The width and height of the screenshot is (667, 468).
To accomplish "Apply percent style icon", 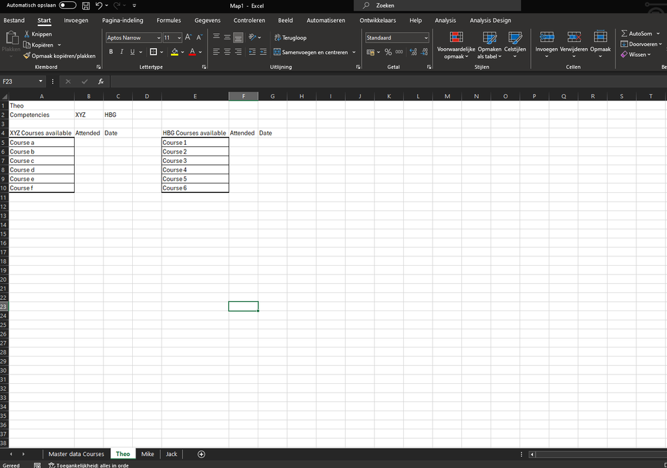I will pyautogui.click(x=388, y=52).
